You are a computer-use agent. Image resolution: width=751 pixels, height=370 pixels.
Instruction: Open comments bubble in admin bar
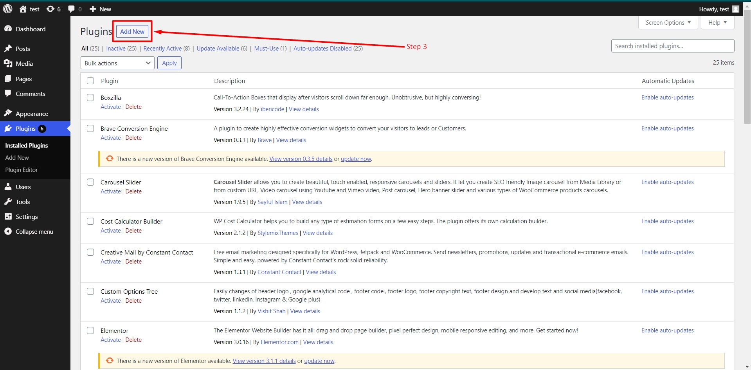[71, 9]
